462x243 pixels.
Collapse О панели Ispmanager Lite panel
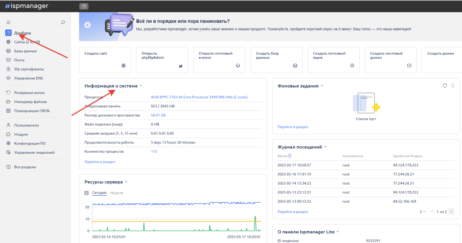click(x=338, y=232)
